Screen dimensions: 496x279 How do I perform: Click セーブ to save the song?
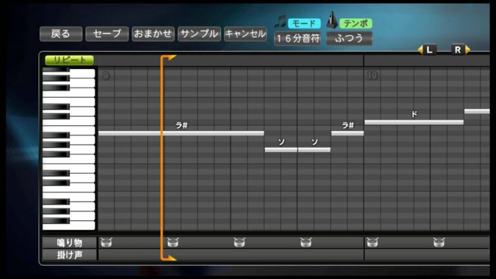click(x=107, y=34)
